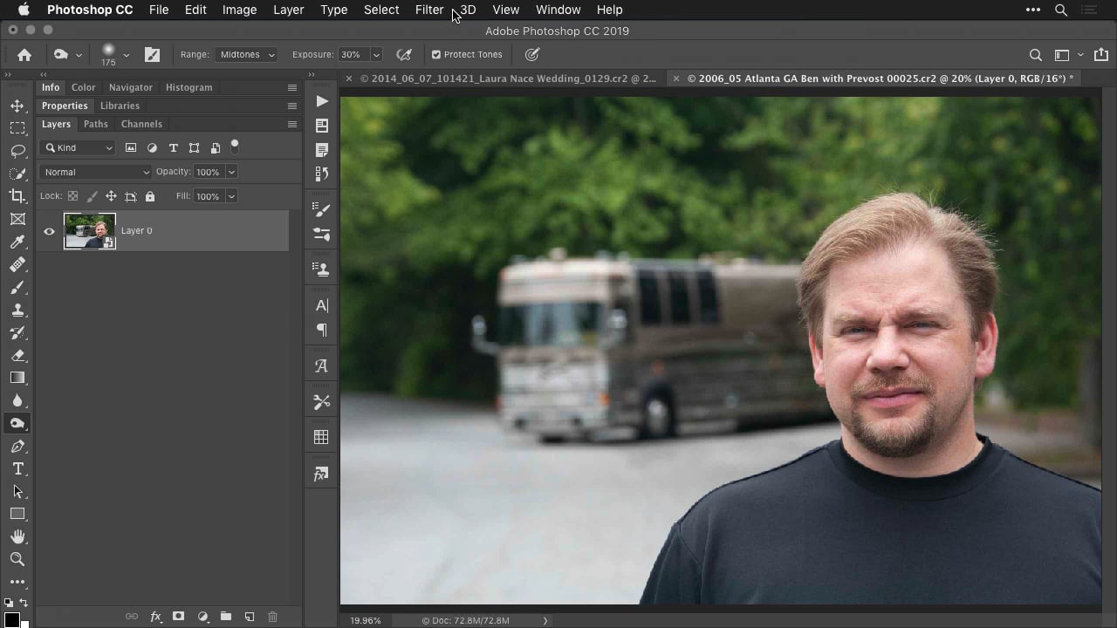Toggle lock image pixels

coord(92,196)
